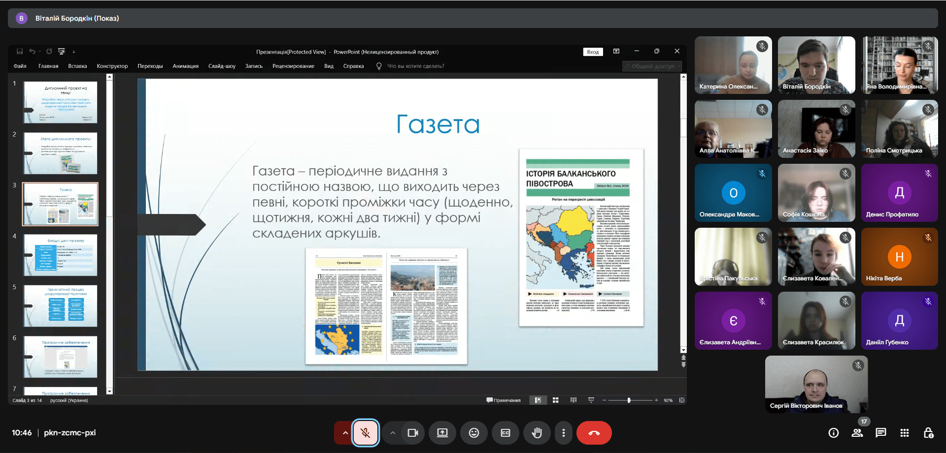This screenshot has width=946, height=453.
Task: Open the Вставка ribbon tab
Action: point(77,66)
